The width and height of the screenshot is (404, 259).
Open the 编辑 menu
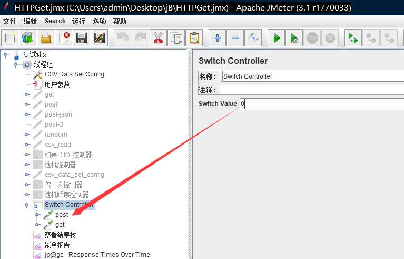pyautogui.click(x=30, y=21)
